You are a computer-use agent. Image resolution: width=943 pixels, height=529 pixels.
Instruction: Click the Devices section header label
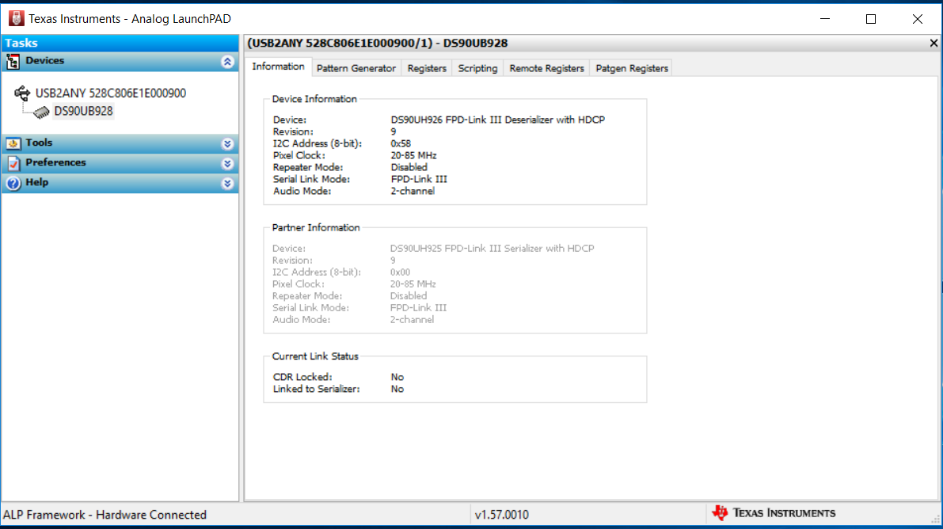click(44, 61)
